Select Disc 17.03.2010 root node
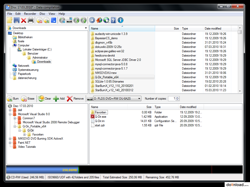Viewport: 250px width, 187px height. pos(23,106)
